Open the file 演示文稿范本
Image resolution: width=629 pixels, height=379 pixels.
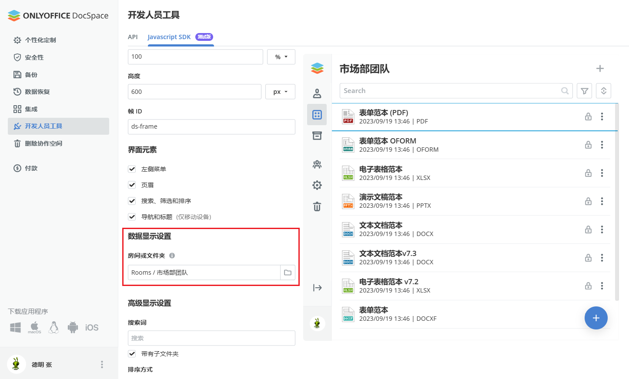click(381, 197)
